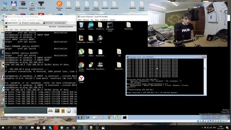Viewport: 231px width, 130px height.
Task: Open Машина menu of the Windows VM VirtualBox window
Action: 86,20
